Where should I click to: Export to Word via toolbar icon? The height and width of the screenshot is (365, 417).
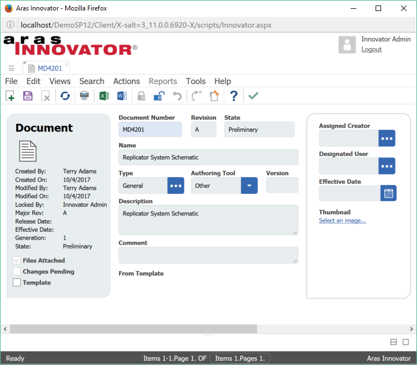click(x=122, y=96)
